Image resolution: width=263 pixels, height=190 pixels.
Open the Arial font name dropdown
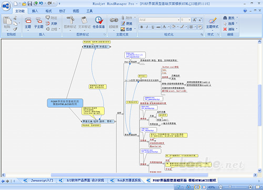point(178,20)
